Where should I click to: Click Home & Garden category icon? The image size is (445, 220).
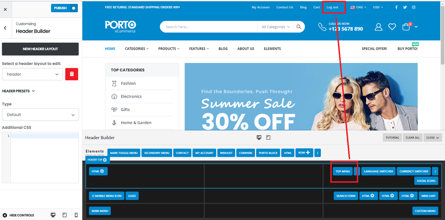click(114, 123)
